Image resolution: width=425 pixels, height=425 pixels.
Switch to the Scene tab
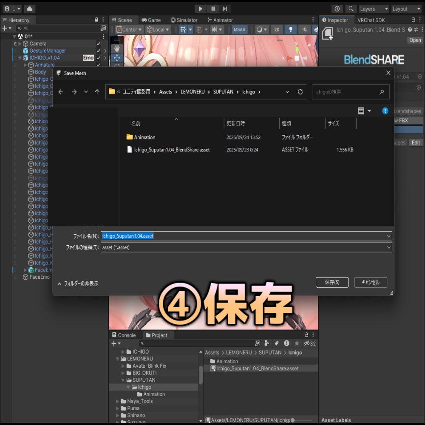point(122,20)
